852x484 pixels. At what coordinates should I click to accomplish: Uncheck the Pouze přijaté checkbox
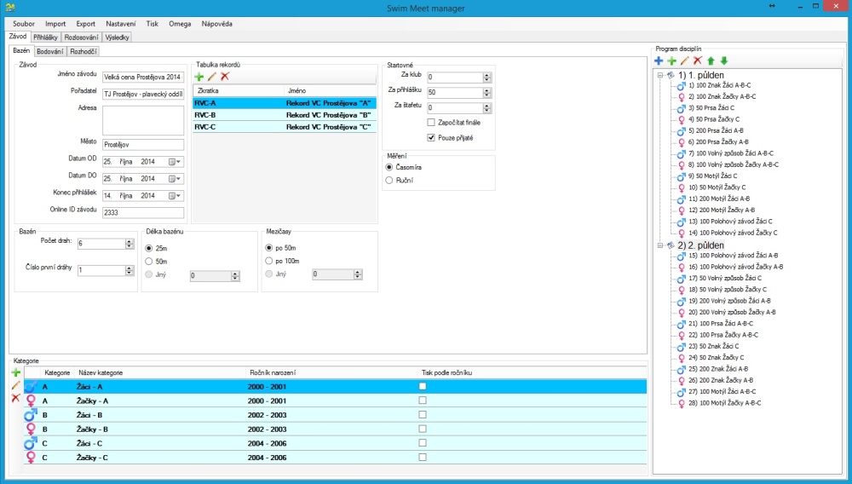[431, 138]
